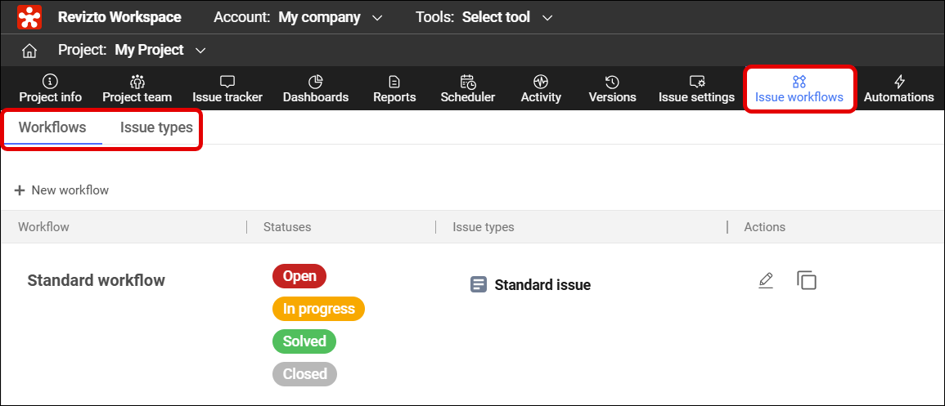Click the Revizto logo icon

[29, 17]
